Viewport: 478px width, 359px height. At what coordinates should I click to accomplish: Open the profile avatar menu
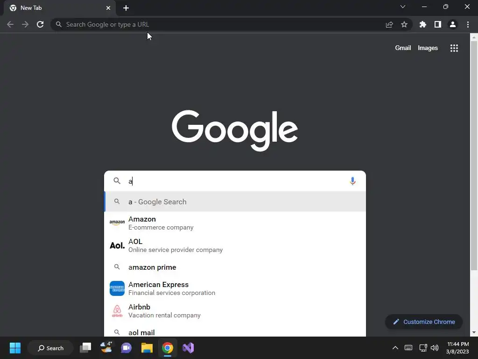[x=453, y=24]
